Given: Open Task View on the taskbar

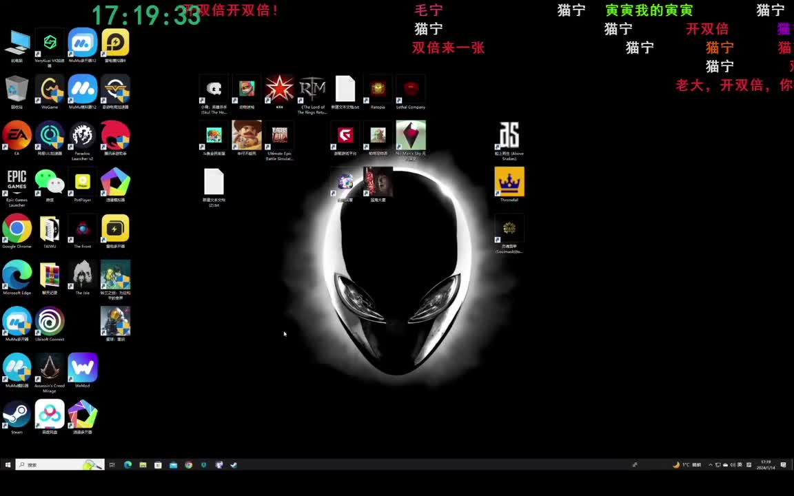Looking at the screenshot, I should click(x=112, y=464).
